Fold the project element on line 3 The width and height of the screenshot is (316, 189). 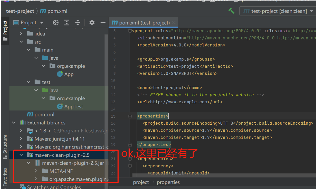click(130, 31)
